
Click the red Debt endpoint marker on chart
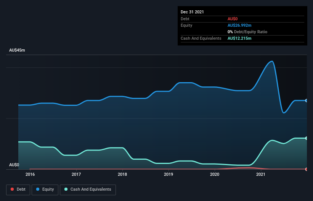[x=306, y=169]
